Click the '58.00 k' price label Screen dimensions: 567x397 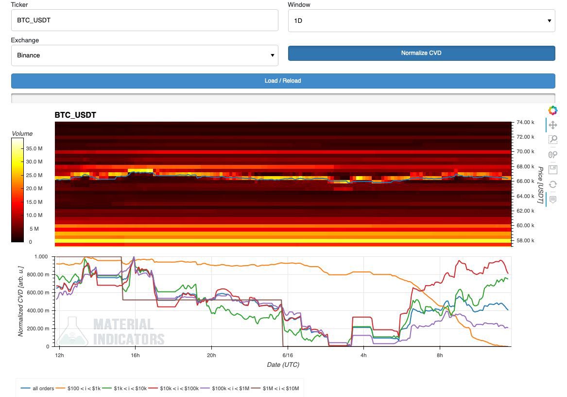tap(525, 240)
